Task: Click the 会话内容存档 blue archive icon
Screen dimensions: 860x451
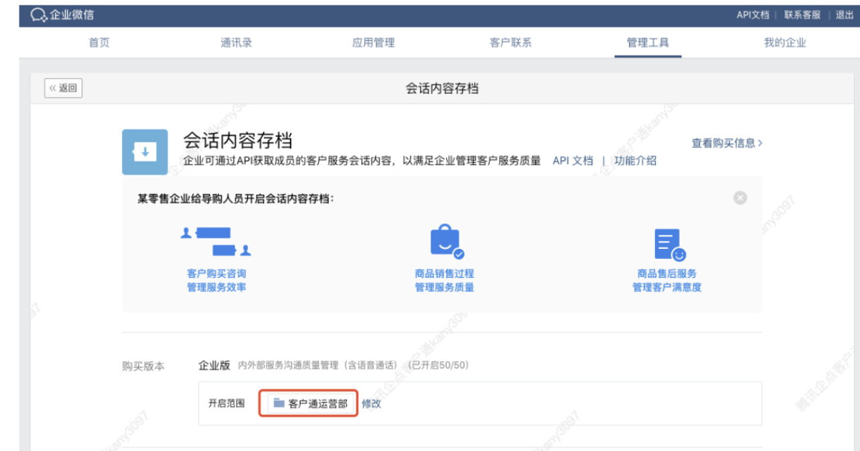Action: click(x=145, y=152)
